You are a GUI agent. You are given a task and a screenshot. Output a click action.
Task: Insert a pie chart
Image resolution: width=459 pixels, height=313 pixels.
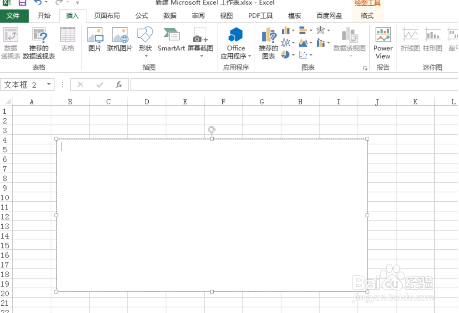tap(285, 55)
